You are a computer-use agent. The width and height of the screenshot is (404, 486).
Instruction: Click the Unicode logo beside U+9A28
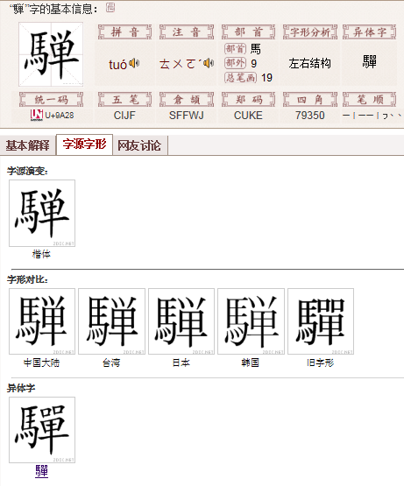(x=37, y=116)
